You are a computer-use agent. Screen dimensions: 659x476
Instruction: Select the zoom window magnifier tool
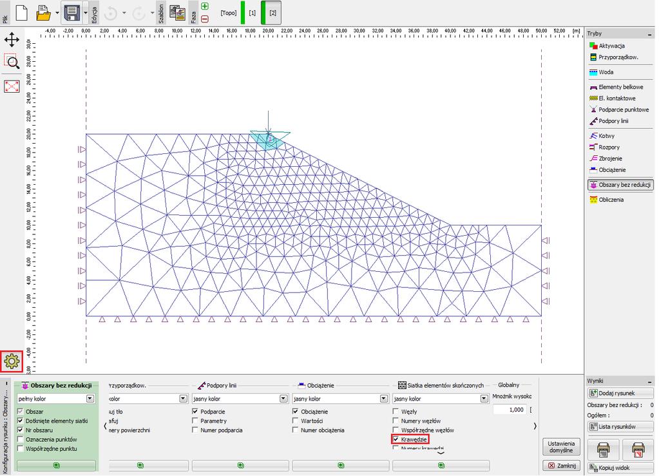pos(12,61)
